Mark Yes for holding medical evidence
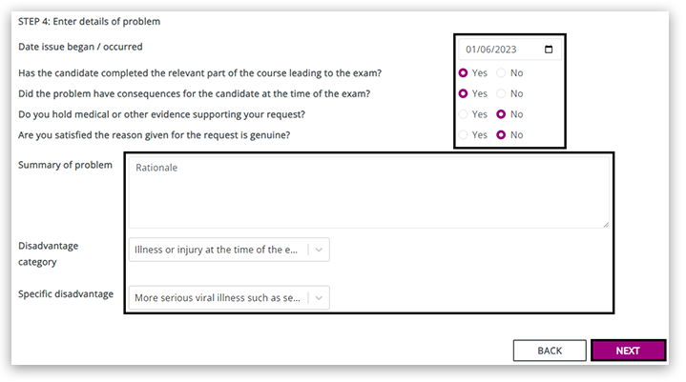This screenshot has height=382, width=686. click(464, 114)
